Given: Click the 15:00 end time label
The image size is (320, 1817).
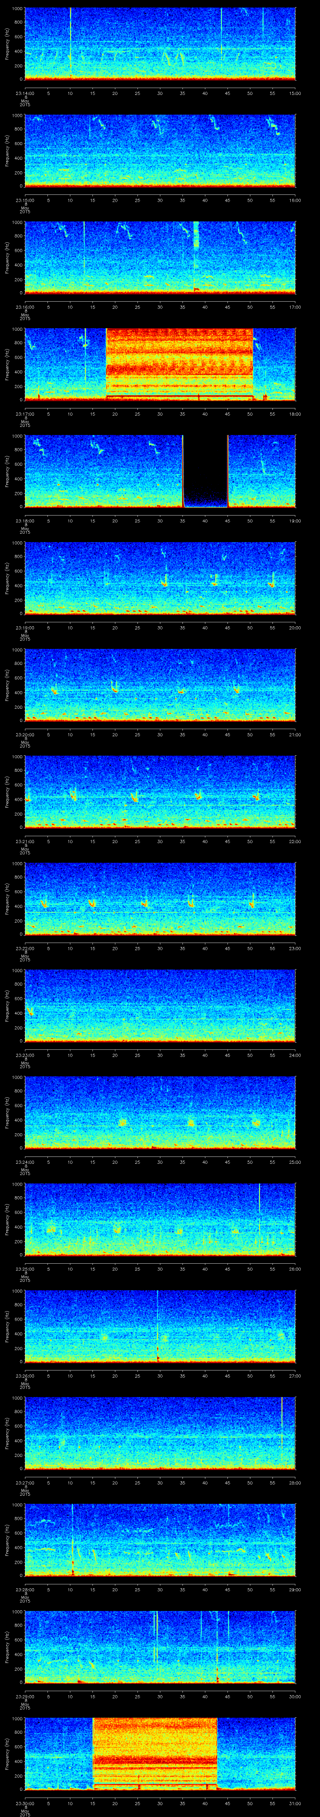Looking at the screenshot, I should [295, 93].
